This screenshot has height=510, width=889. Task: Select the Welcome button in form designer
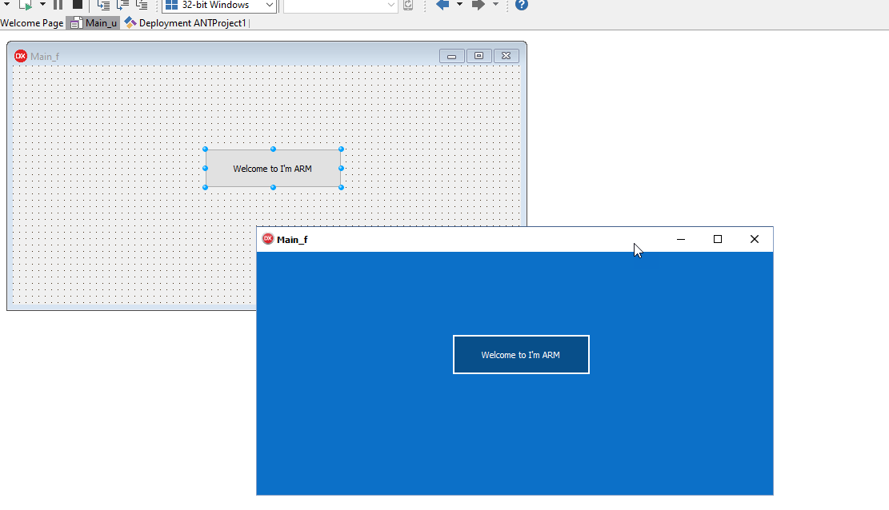(x=273, y=169)
